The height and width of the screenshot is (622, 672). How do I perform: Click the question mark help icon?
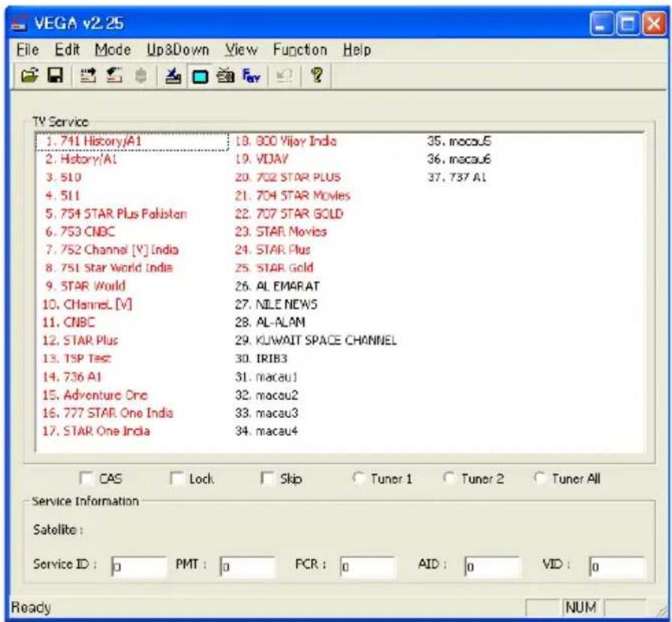(317, 75)
